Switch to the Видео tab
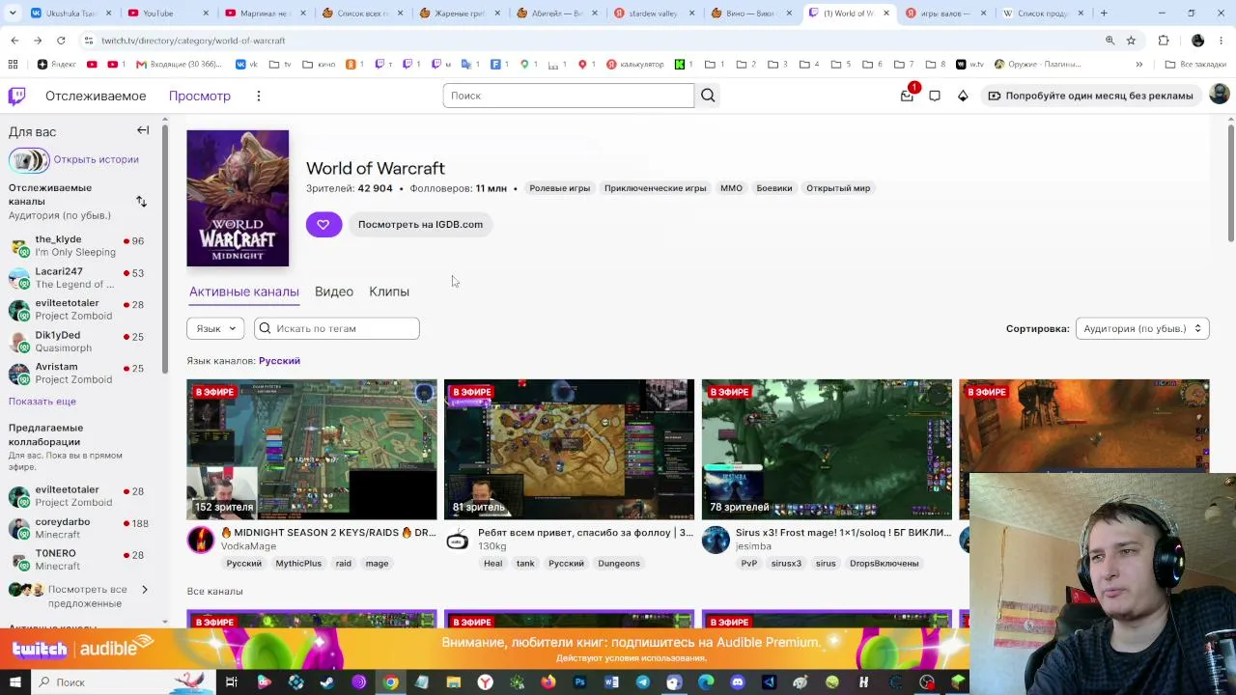This screenshot has height=695, width=1236. pyautogui.click(x=334, y=292)
